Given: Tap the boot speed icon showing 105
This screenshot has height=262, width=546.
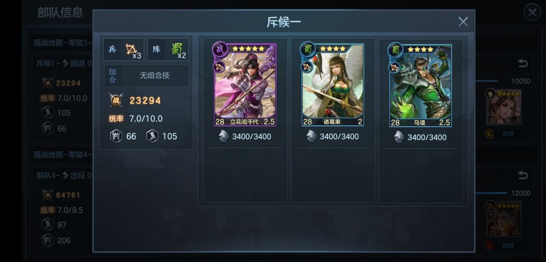Looking at the screenshot, I should [152, 136].
